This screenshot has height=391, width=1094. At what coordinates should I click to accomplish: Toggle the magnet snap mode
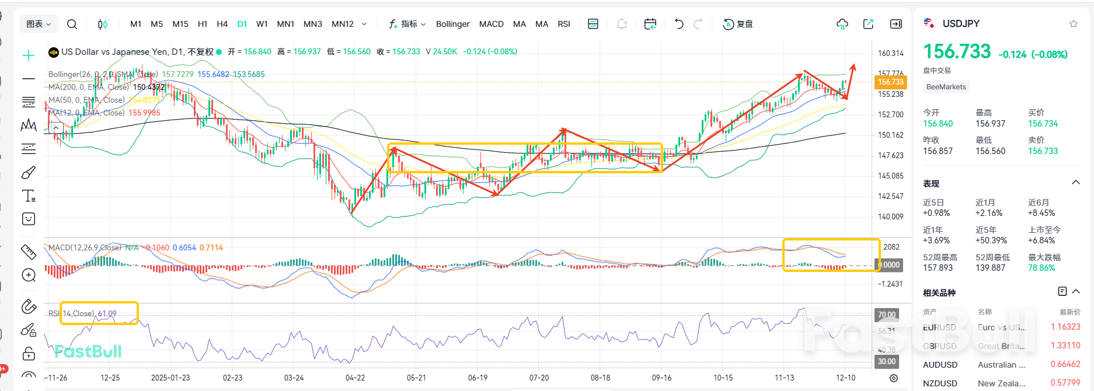(28, 306)
